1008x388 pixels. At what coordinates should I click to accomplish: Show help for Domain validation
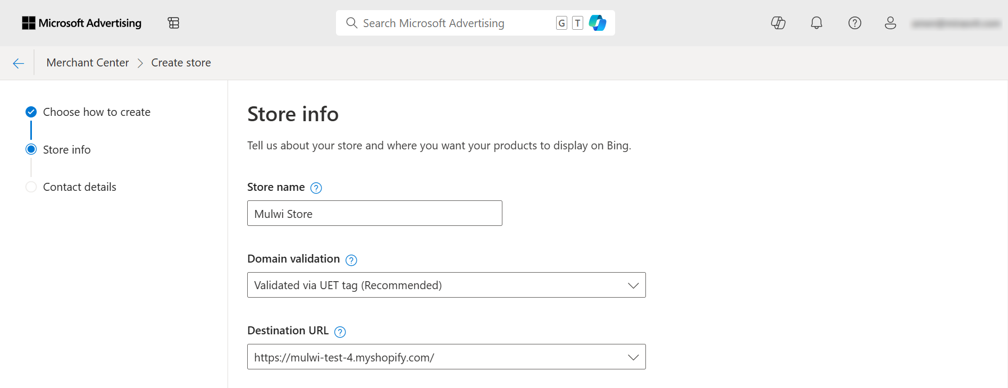point(351,260)
